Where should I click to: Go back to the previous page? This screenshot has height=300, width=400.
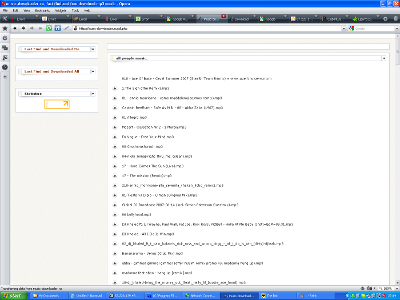tap(23, 29)
